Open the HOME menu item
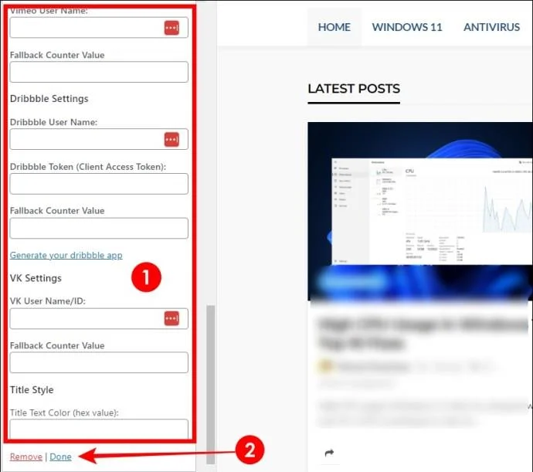This screenshot has width=533, height=472. coord(334,27)
